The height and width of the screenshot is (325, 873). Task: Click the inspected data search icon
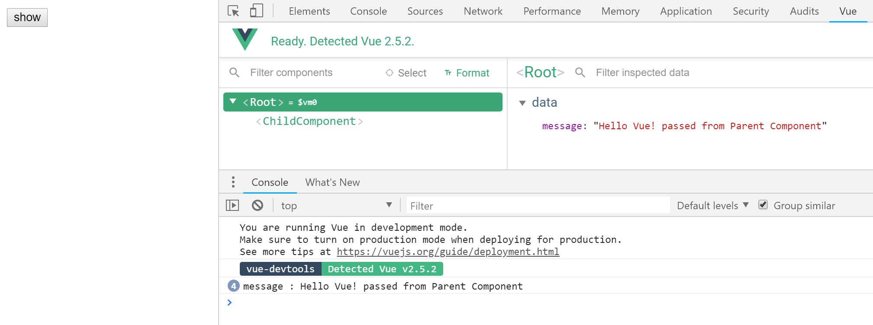(x=580, y=73)
